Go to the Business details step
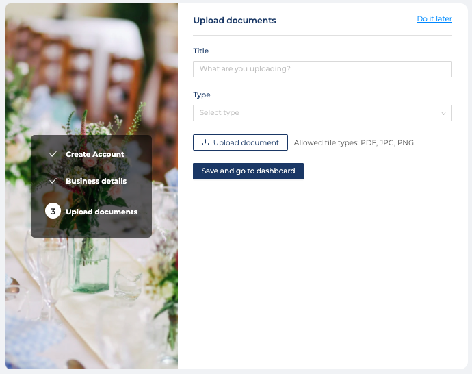 click(x=96, y=181)
